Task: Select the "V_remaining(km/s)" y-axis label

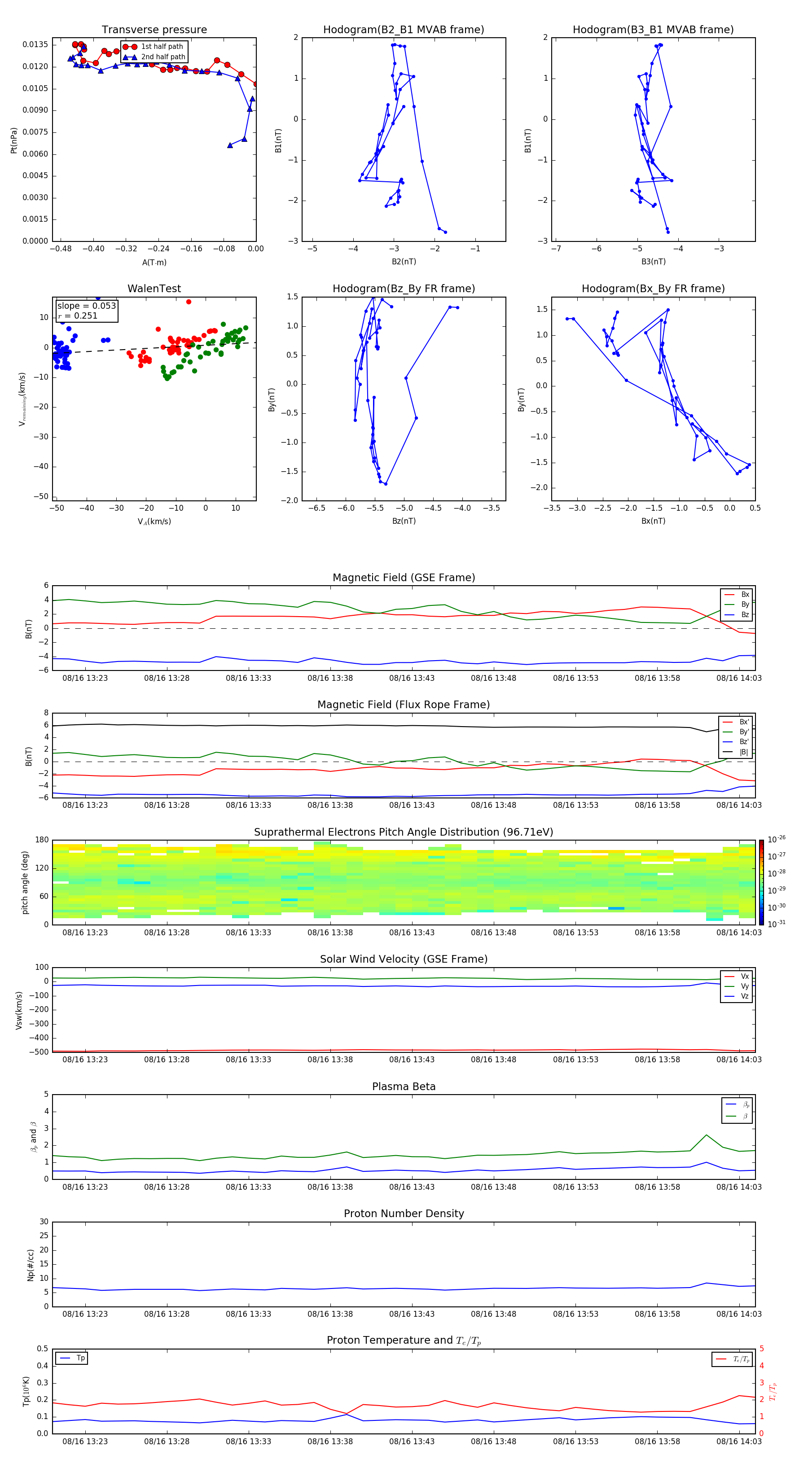Action: 22,399
